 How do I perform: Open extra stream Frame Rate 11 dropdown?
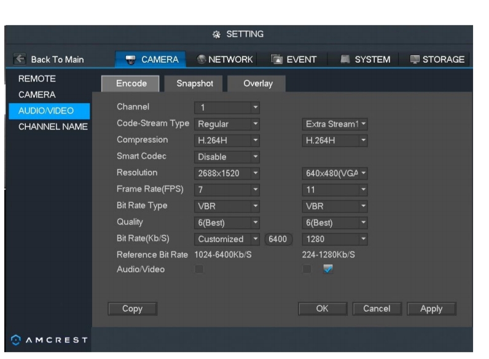pos(335,189)
